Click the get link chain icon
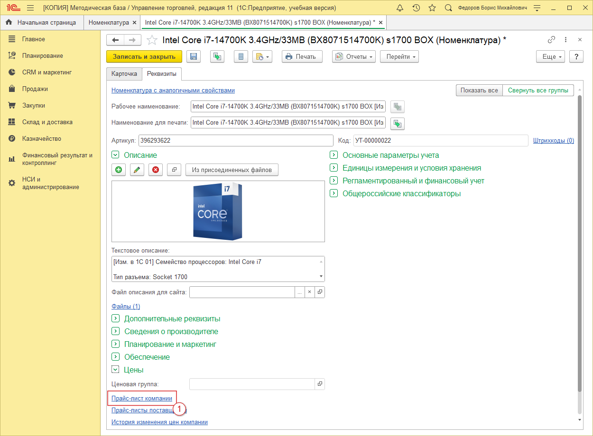Image resolution: width=593 pixels, height=436 pixels. (551, 40)
